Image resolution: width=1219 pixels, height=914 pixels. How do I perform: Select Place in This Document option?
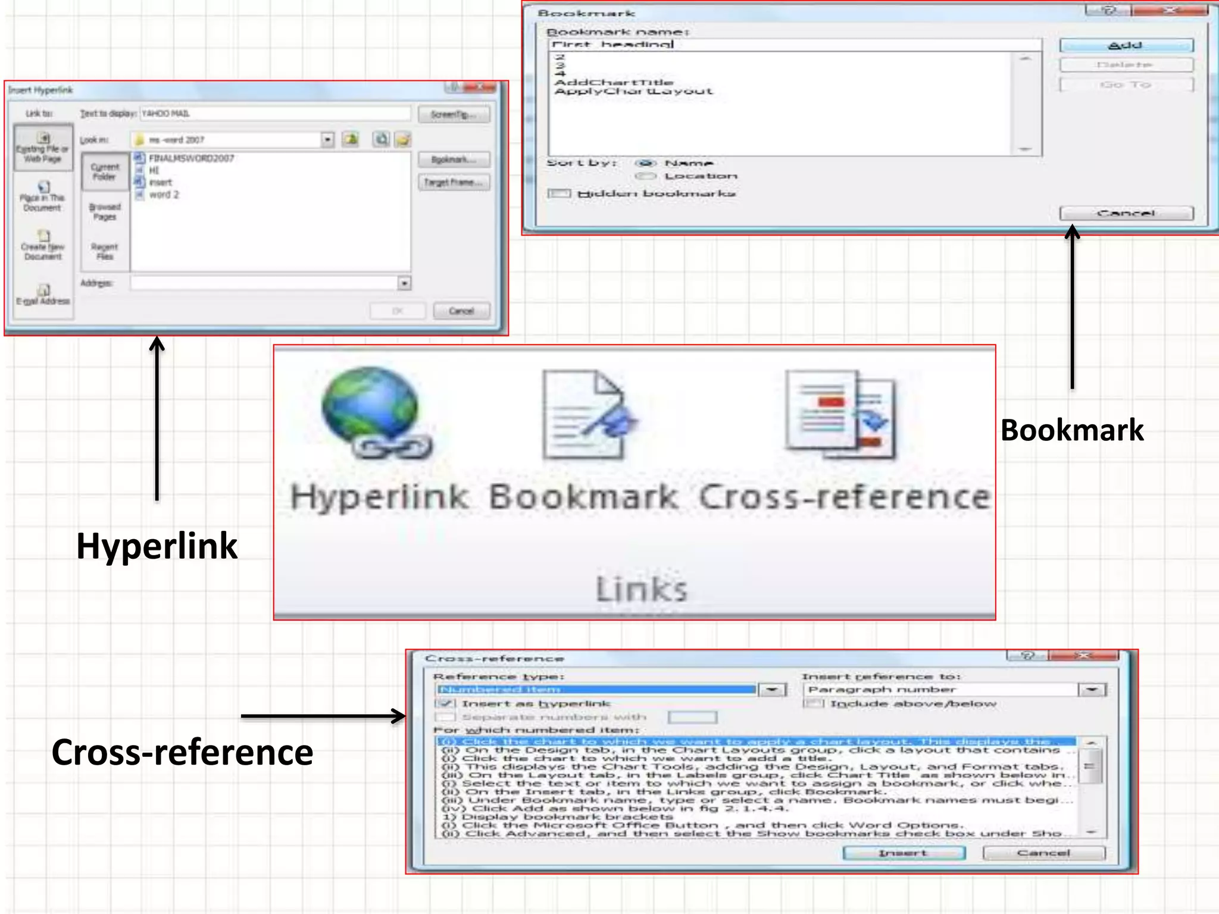point(43,196)
